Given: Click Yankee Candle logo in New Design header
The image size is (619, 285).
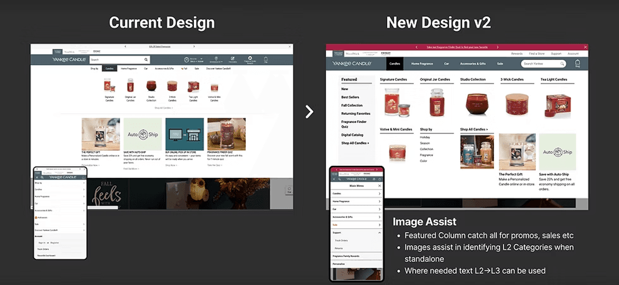Looking at the screenshot, I should click(351, 64).
